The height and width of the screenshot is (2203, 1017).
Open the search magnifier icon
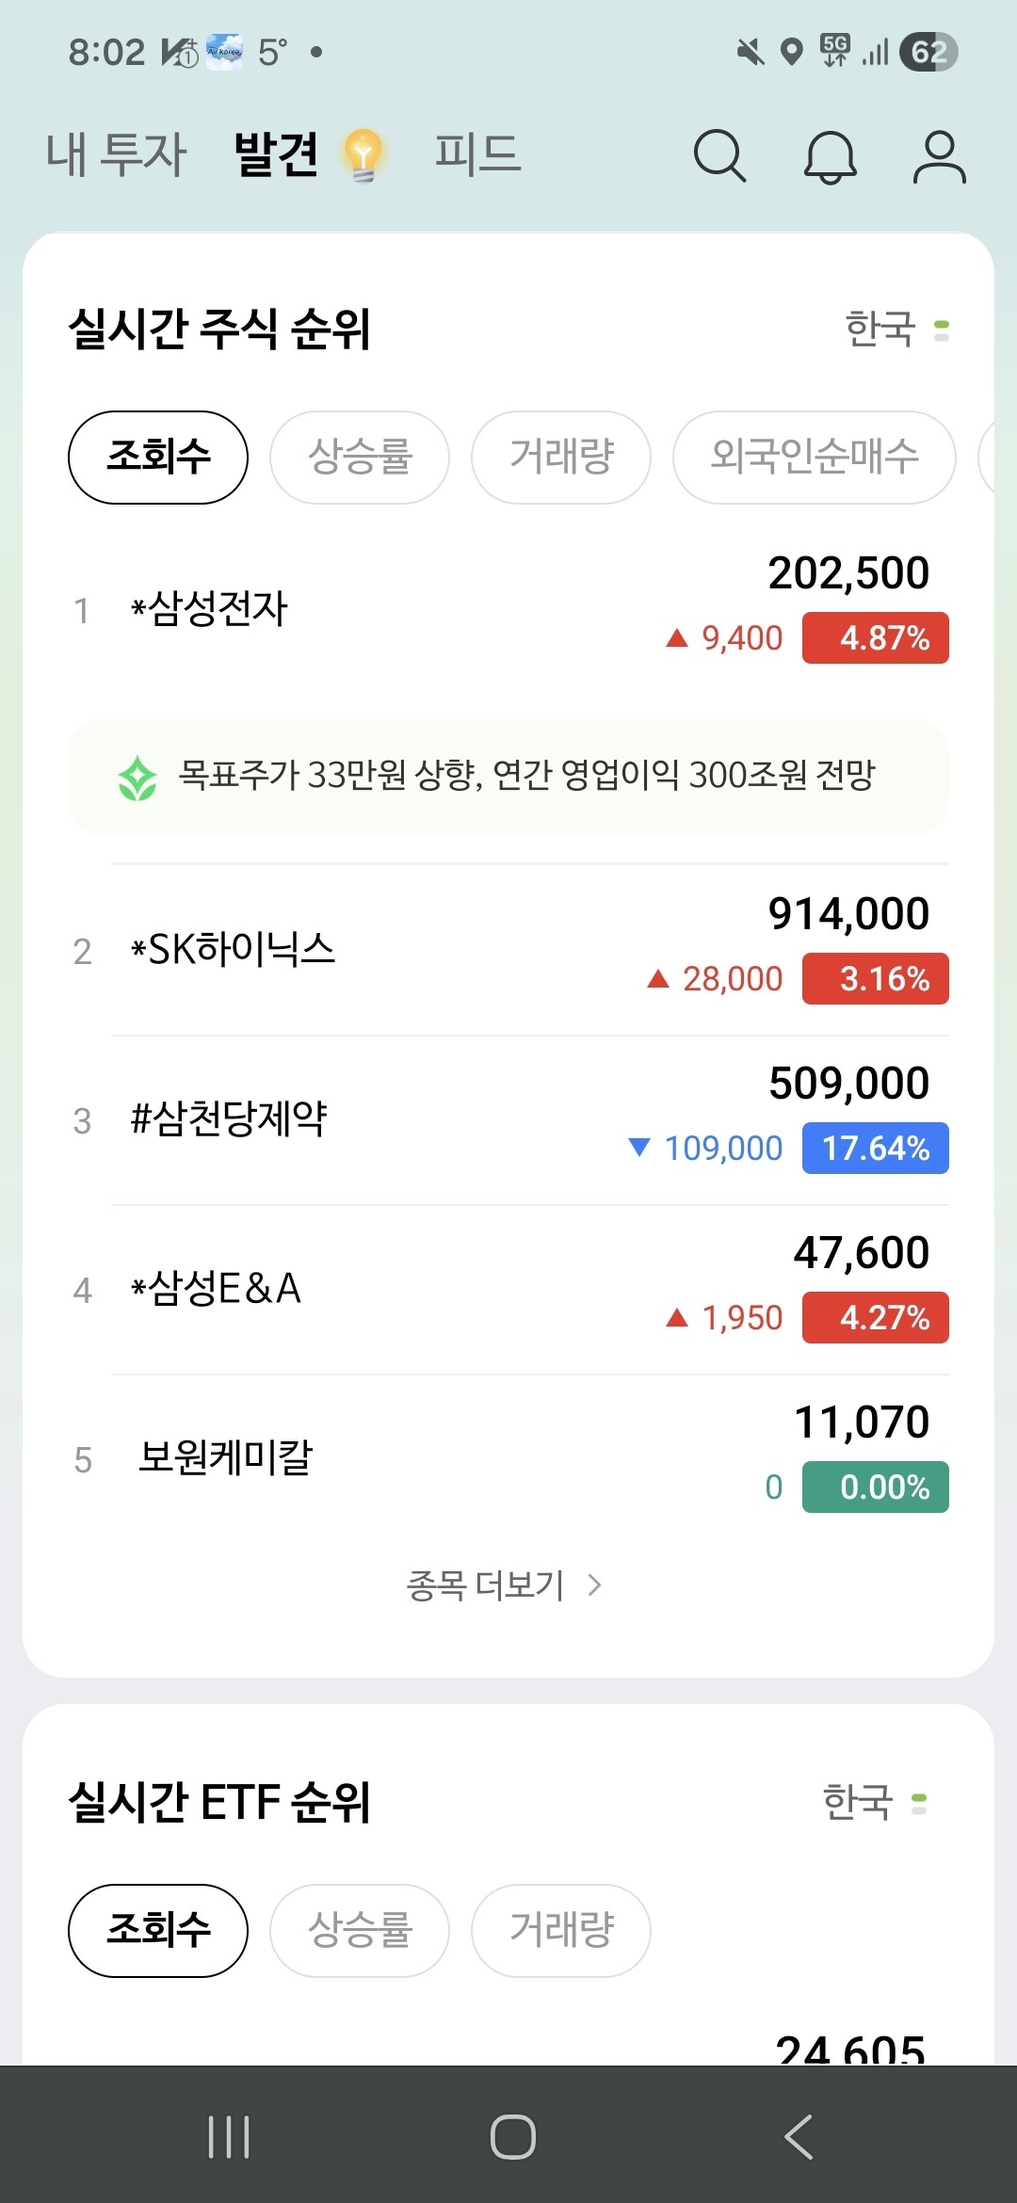pyautogui.click(x=719, y=155)
